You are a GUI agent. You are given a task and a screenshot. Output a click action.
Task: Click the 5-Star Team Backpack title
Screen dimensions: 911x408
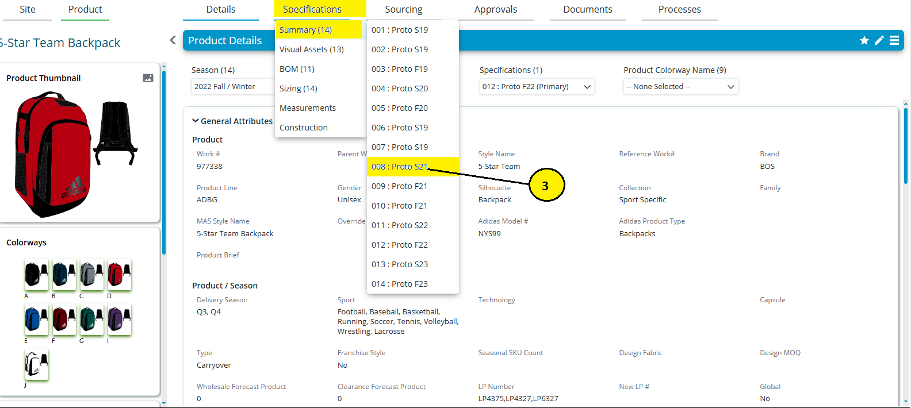(59, 43)
